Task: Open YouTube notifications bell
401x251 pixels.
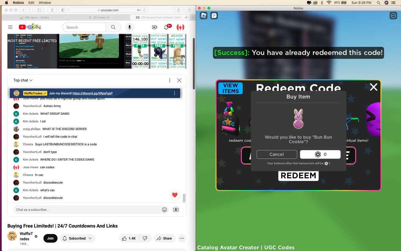Action: tap(166, 27)
